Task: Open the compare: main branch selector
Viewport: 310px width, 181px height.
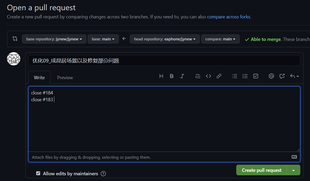Action: 220,39
